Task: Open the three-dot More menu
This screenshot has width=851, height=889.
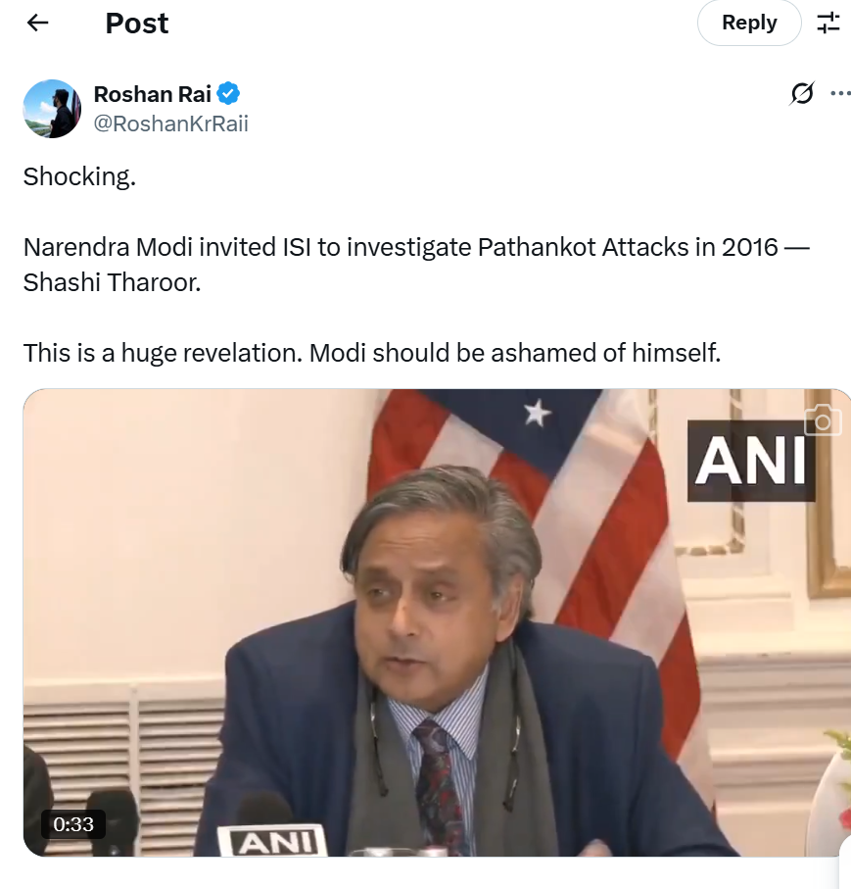Action: coord(840,94)
